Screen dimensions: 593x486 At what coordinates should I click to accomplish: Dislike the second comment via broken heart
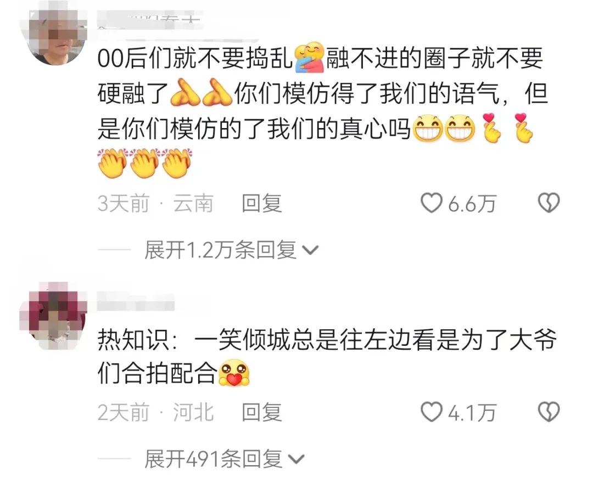[549, 412]
